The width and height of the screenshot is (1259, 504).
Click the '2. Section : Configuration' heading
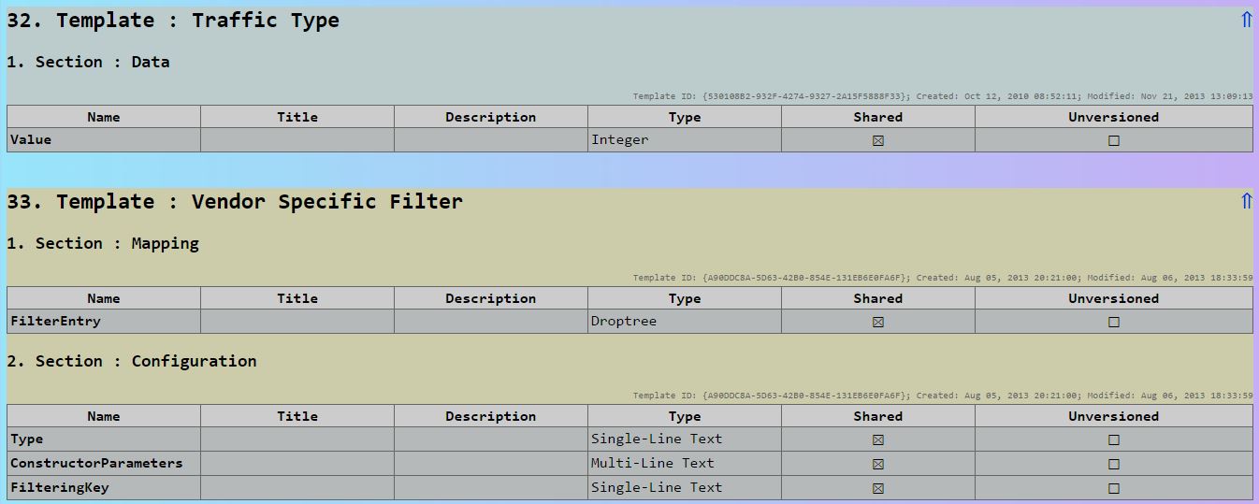coord(132,361)
